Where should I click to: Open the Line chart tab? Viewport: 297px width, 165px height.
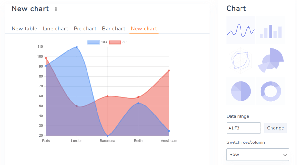click(56, 29)
